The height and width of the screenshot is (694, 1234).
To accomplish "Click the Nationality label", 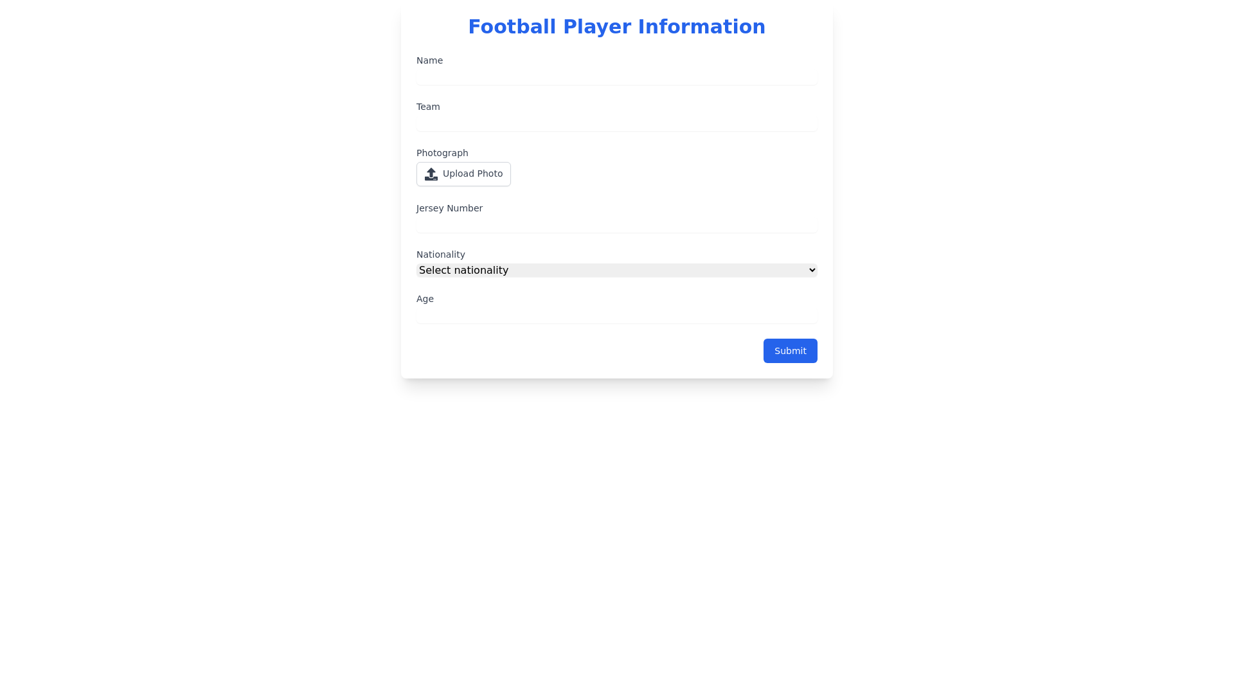I will [x=440, y=254].
